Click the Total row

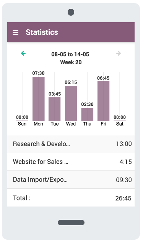[x=71, y=198]
